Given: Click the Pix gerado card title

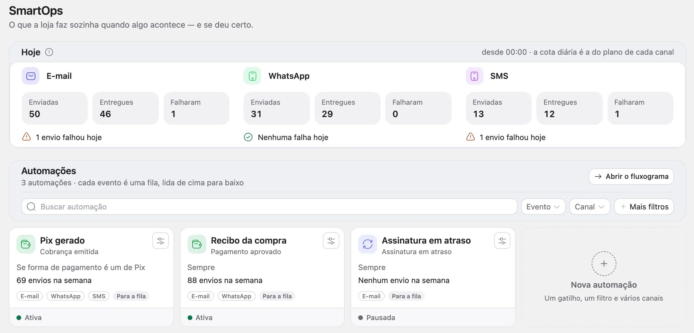Looking at the screenshot, I should point(62,240).
